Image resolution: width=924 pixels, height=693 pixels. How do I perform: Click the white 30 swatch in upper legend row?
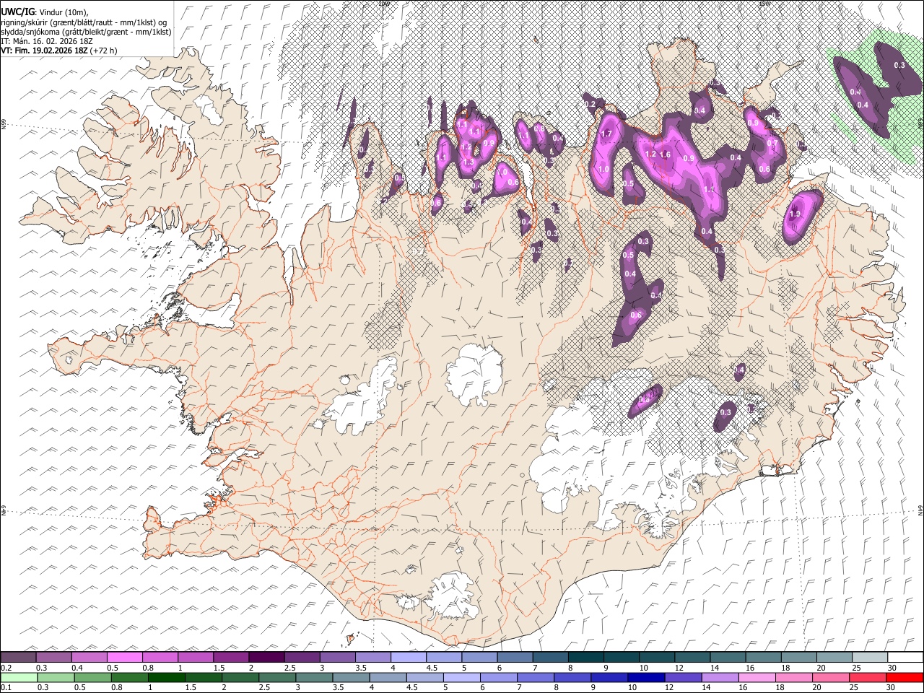[x=905, y=657]
